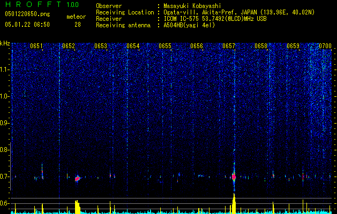Click the 0700 time marker

325,46
